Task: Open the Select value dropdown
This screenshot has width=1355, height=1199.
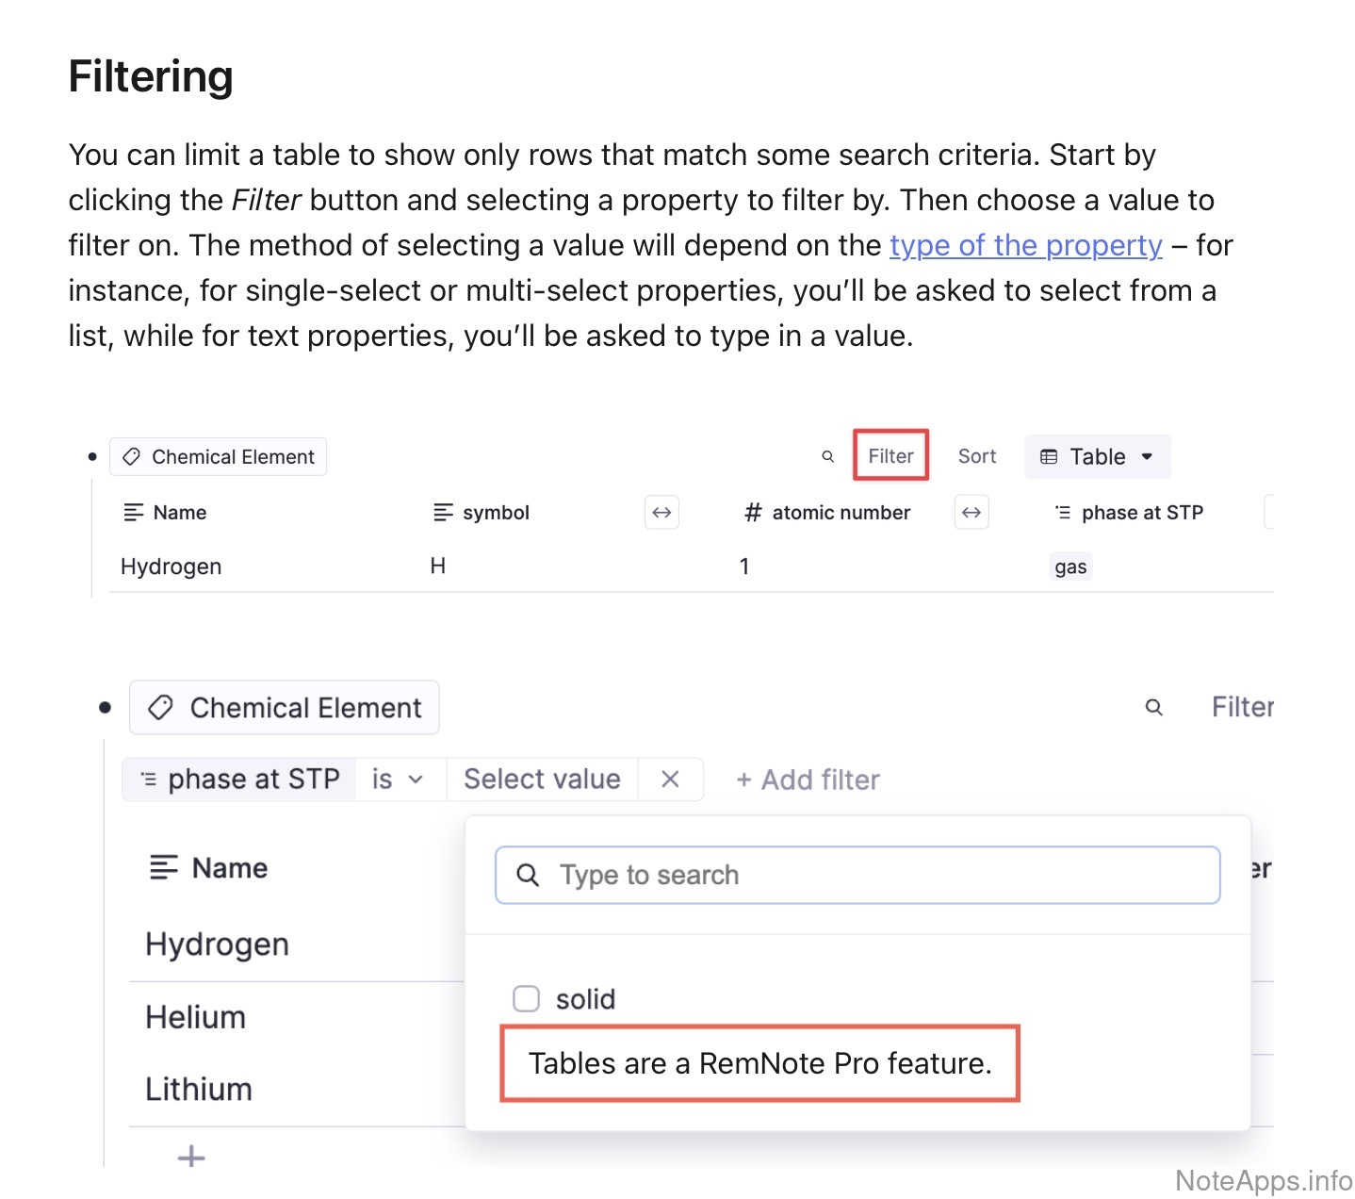Action: click(x=542, y=780)
